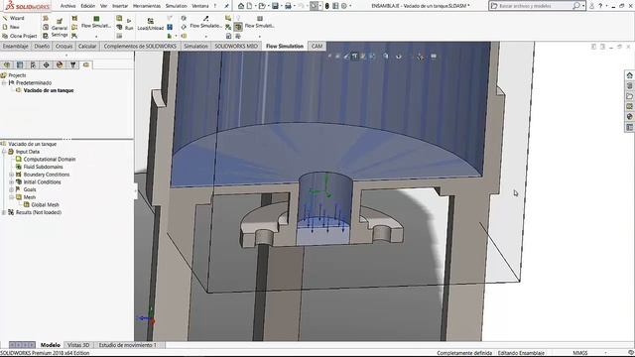Open the 'Estudio de movimiento 1' tab
Screen dimensions: 635x357
click(128, 345)
